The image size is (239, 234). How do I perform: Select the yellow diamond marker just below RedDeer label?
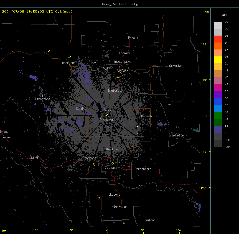click(x=118, y=78)
